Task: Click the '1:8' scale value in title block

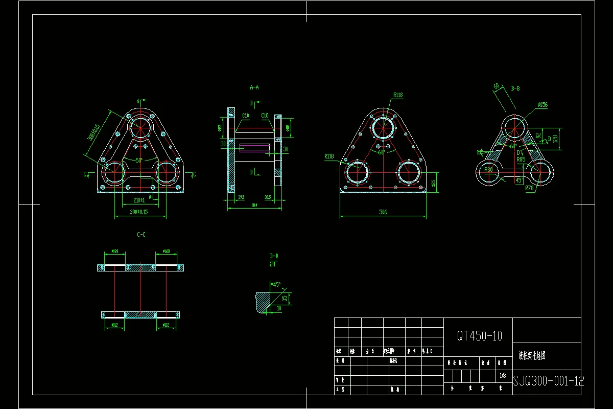Action: tap(504, 375)
